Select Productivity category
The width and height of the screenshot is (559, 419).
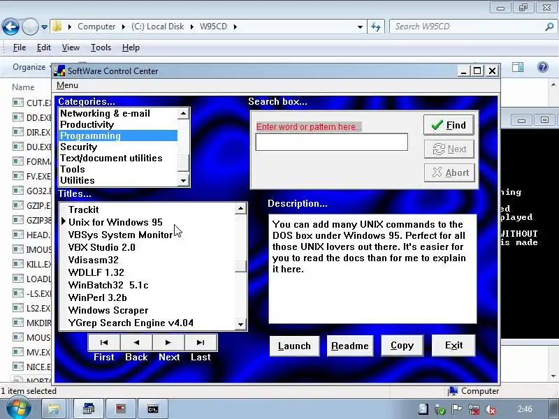tap(117, 124)
